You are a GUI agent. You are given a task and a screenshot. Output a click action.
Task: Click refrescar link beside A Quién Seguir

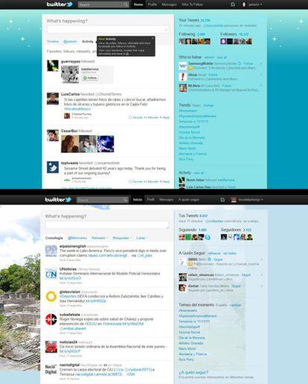pyautogui.click(x=214, y=254)
